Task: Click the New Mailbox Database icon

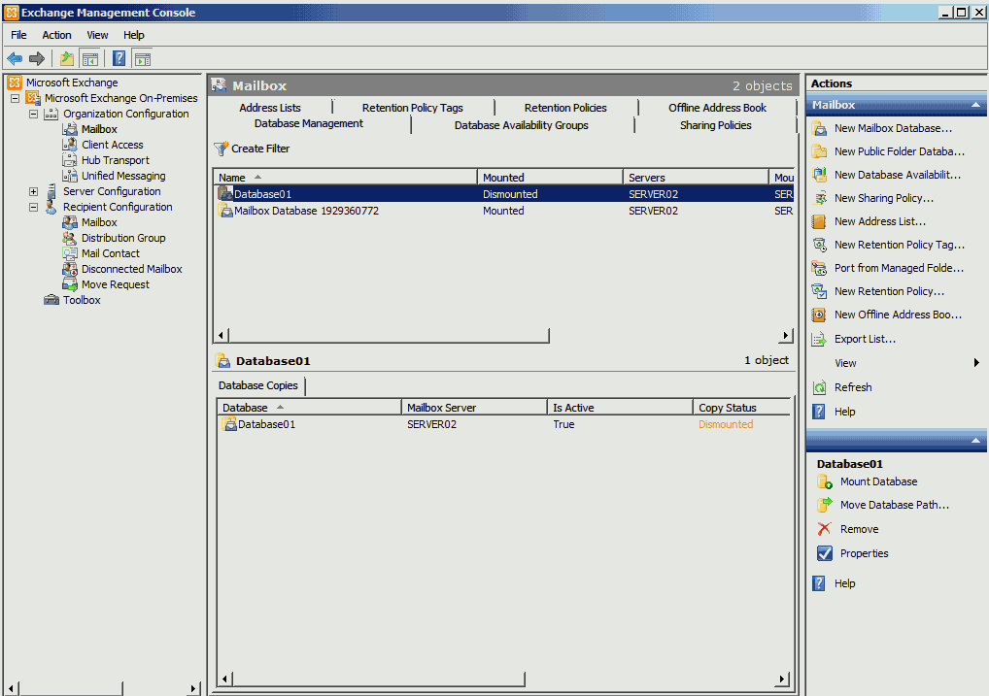Action: pos(819,128)
